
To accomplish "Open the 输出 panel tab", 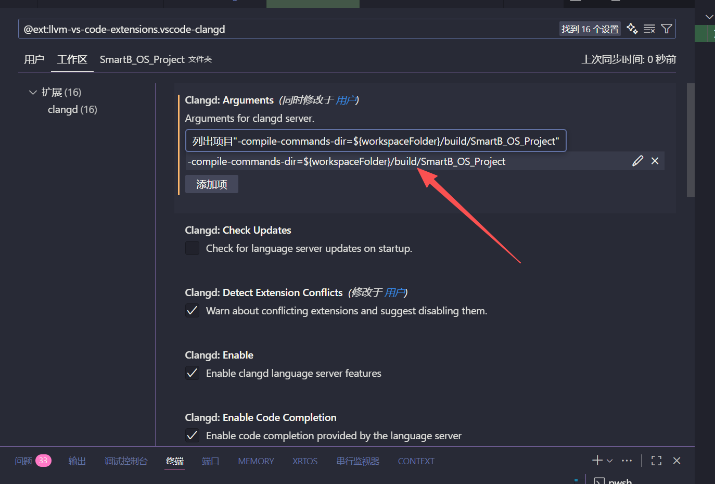I will 77,461.
